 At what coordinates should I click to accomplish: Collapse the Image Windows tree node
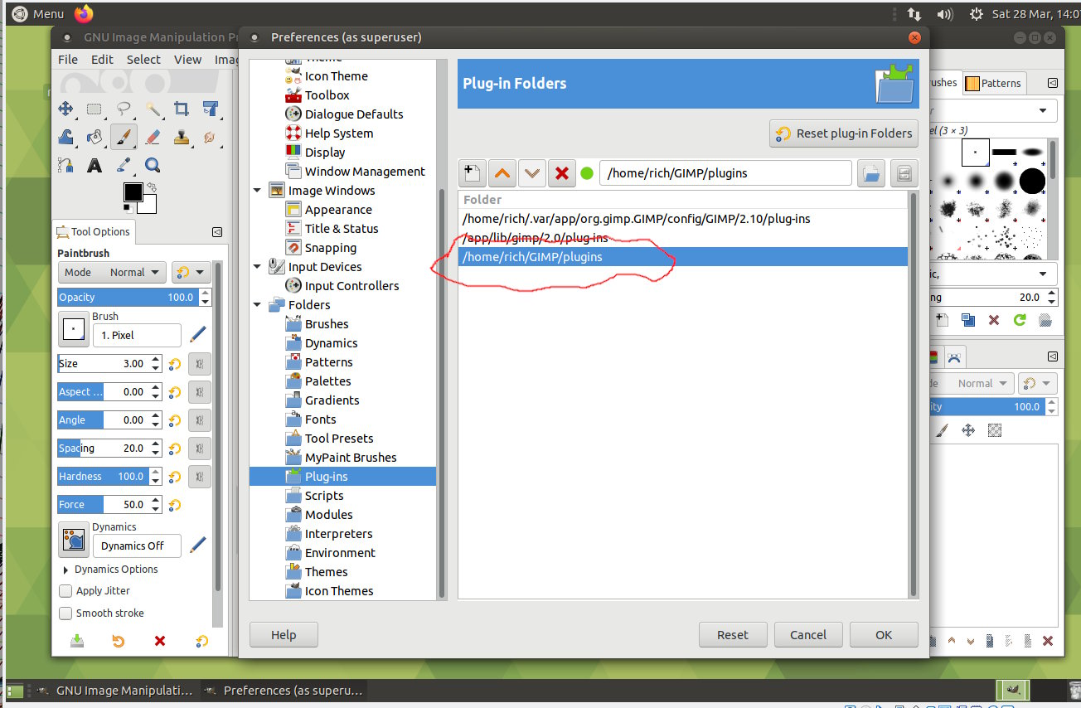(x=257, y=191)
